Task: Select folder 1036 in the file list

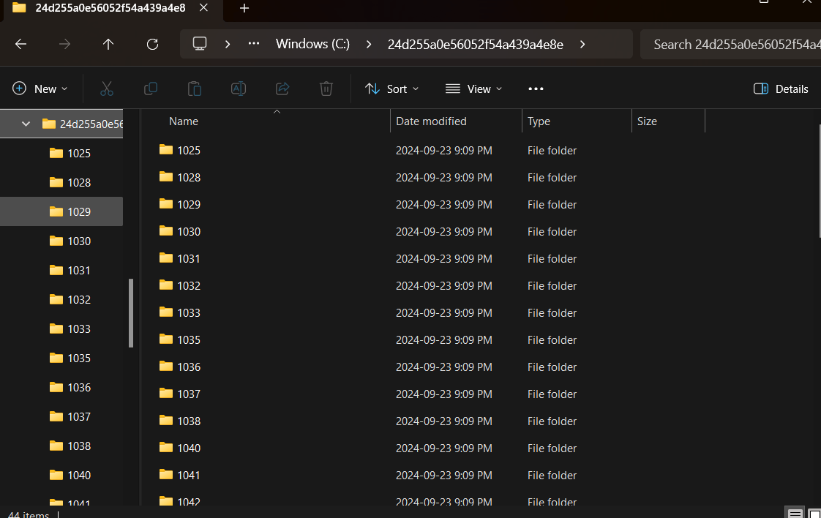Action: coord(189,367)
